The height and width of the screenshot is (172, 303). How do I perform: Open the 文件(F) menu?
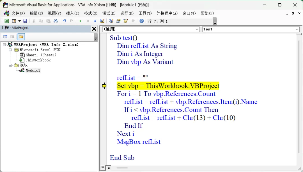[x=18, y=13]
